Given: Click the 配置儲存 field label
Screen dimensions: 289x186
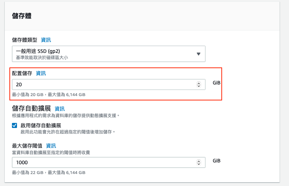Looking at the screenshot, I should [22, 73].
